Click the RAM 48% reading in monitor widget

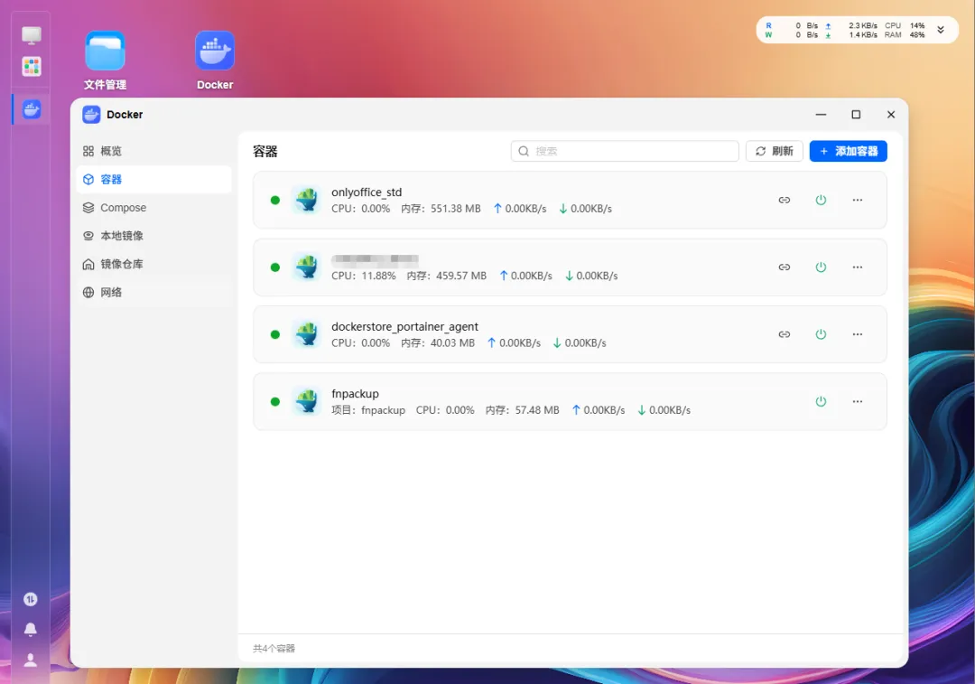(905, 35)
